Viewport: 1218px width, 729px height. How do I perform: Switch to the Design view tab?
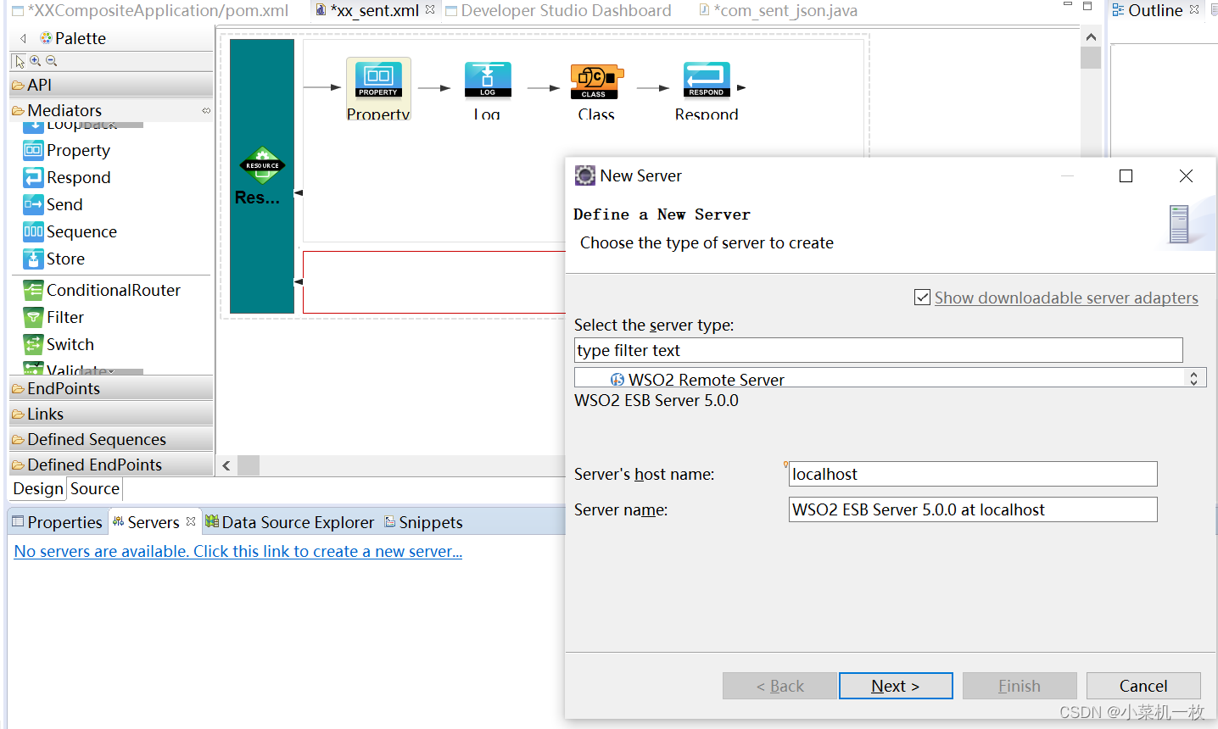(38, 488)
